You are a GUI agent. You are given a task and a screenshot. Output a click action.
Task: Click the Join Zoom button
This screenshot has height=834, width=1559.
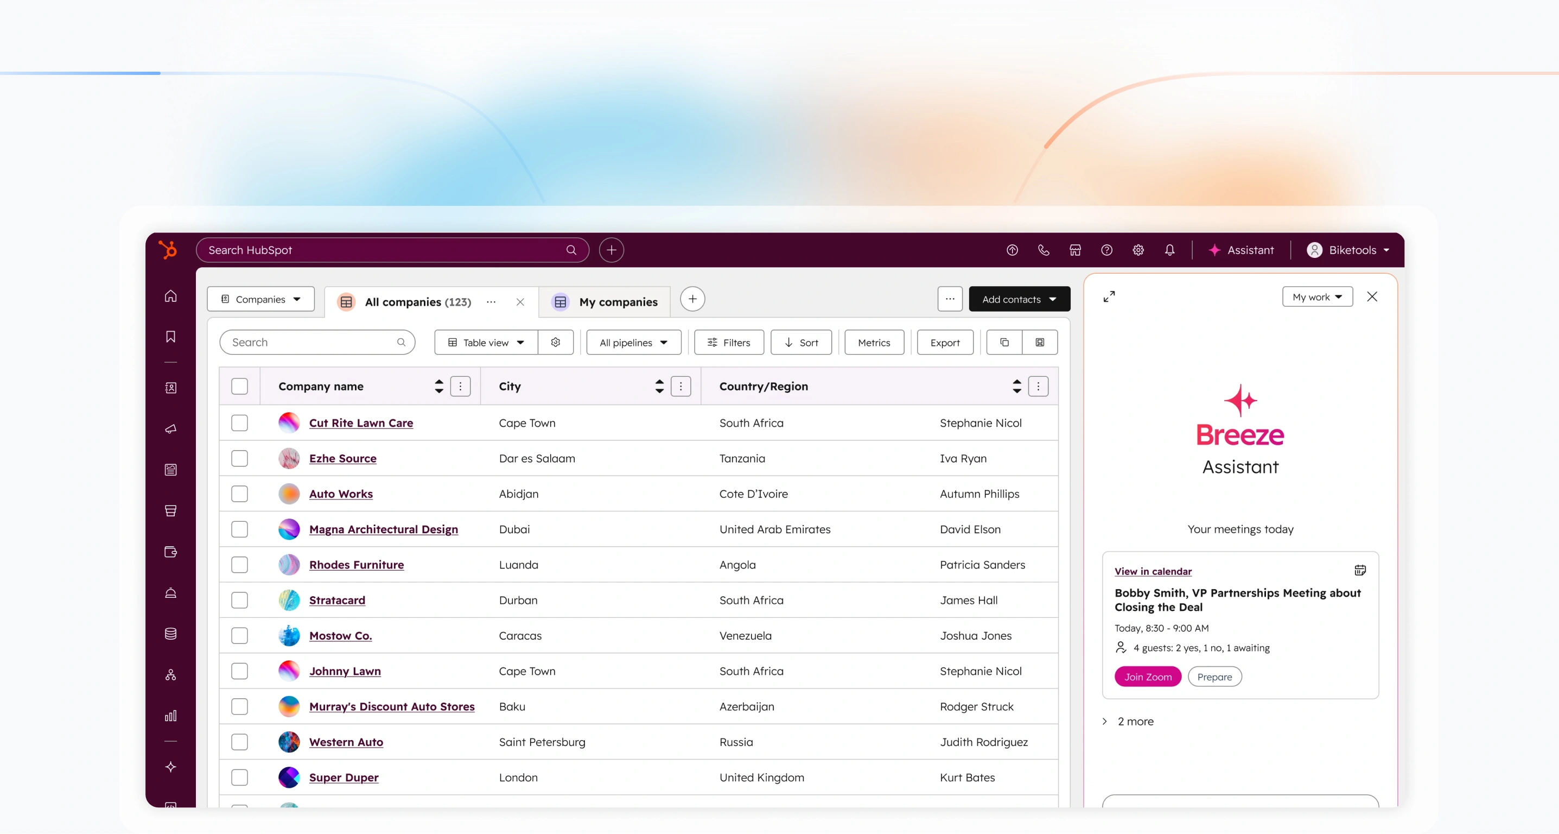point(1148,677)
